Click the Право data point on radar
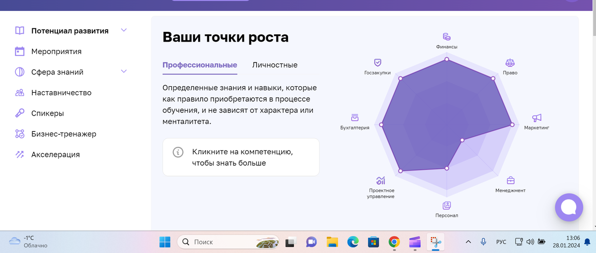 (493, 78)
